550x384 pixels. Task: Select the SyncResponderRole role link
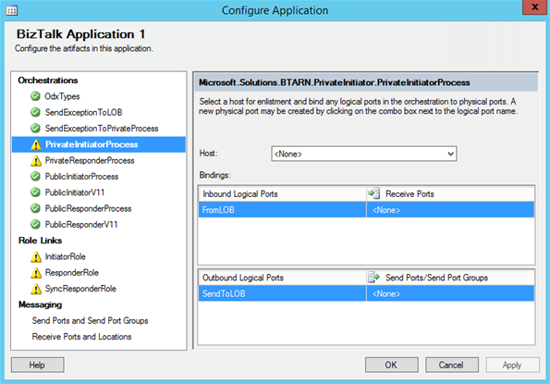pos(80,289)
